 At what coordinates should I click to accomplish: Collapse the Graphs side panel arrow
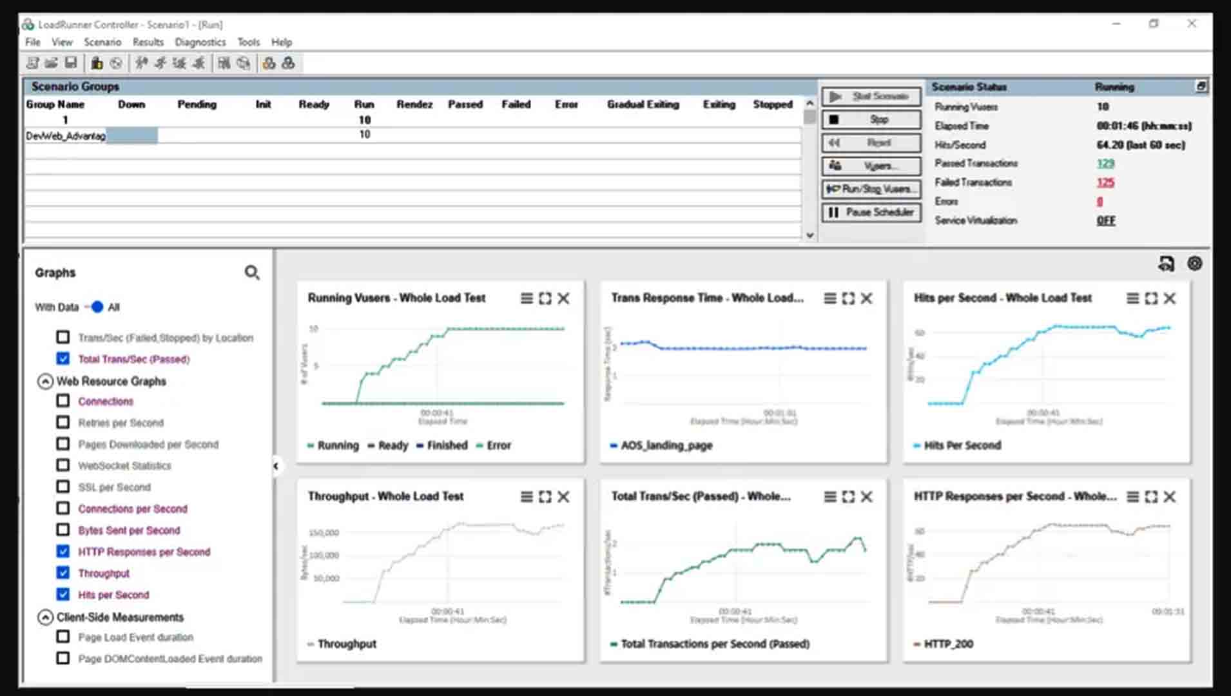pyautogui.click(x=276, y=465)
